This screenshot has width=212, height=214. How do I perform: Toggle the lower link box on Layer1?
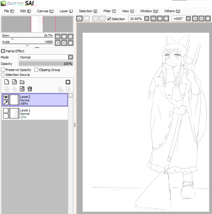(x=6, y=116)
